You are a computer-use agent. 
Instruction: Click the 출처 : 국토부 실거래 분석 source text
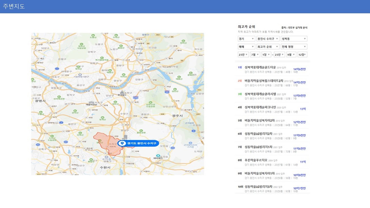pyautogui.click(x=294, y=28)
